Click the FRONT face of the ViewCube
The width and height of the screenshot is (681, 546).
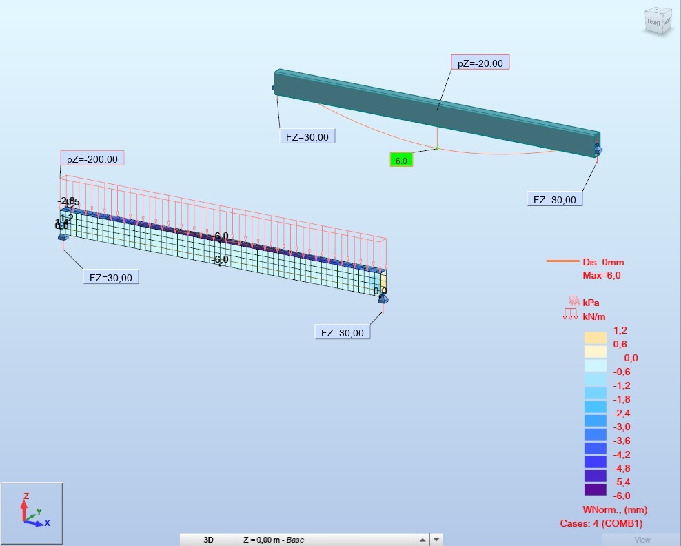coord(653,22)
